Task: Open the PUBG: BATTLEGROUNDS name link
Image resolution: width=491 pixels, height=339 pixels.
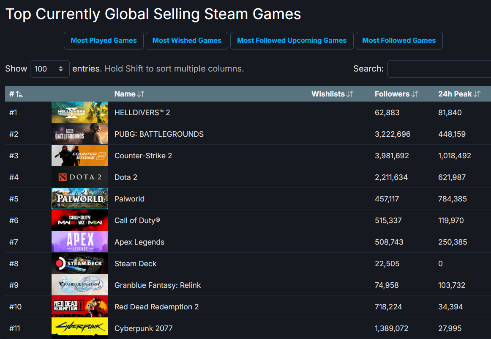Action: click(x=159, y=134)
